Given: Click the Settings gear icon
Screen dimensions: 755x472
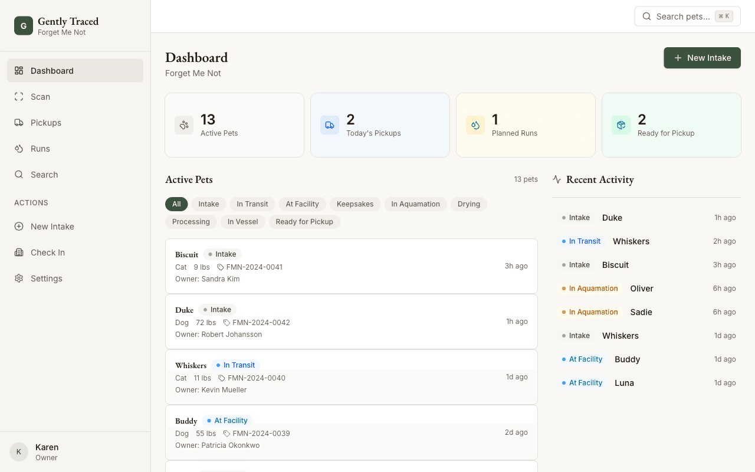Looking at the screenshot, I should coord(19,278).
